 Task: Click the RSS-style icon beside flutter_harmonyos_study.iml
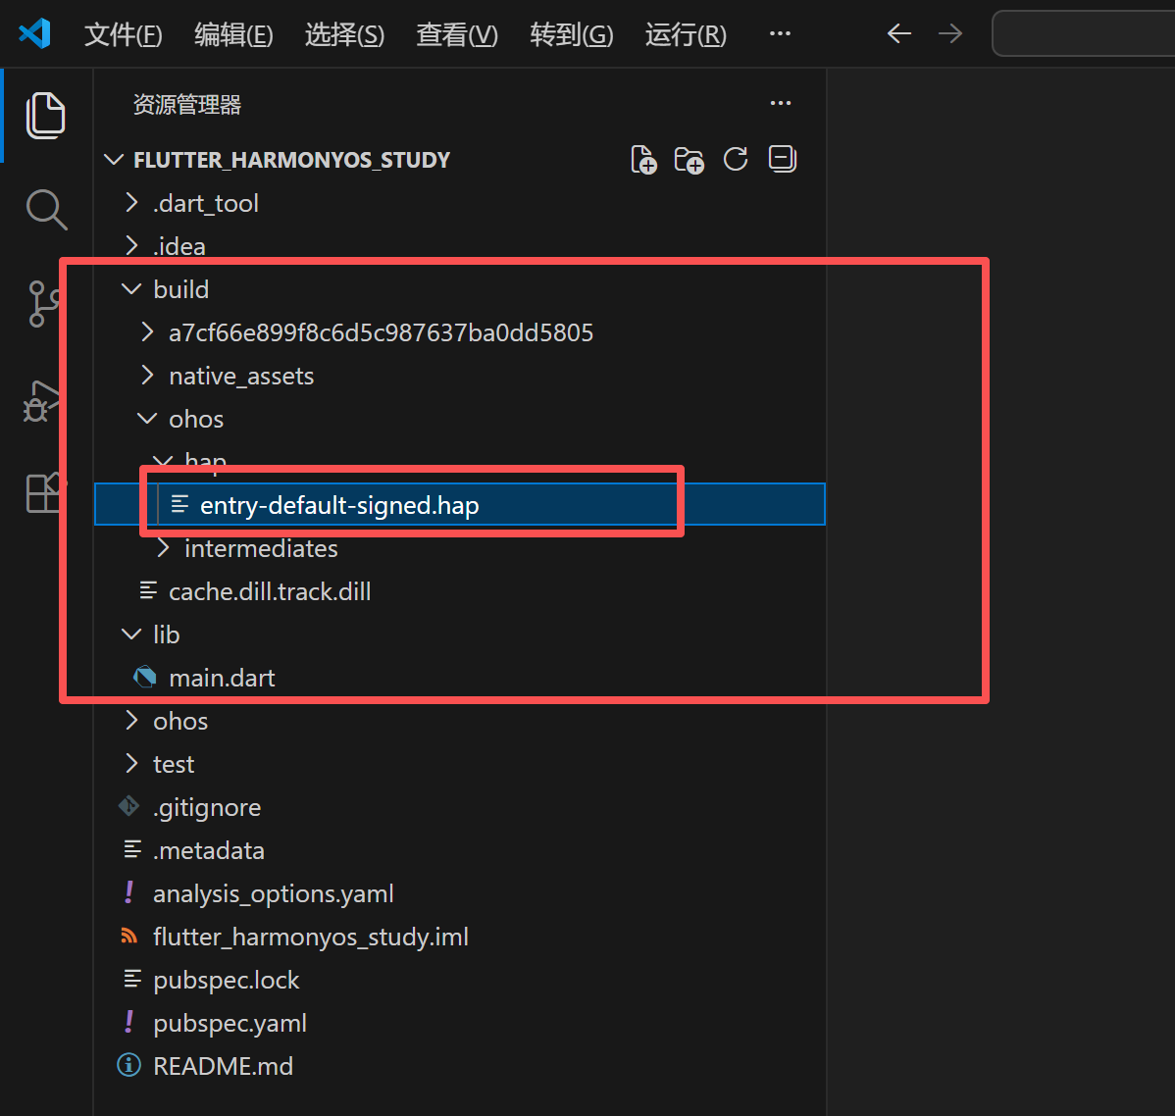click(128, 937)
